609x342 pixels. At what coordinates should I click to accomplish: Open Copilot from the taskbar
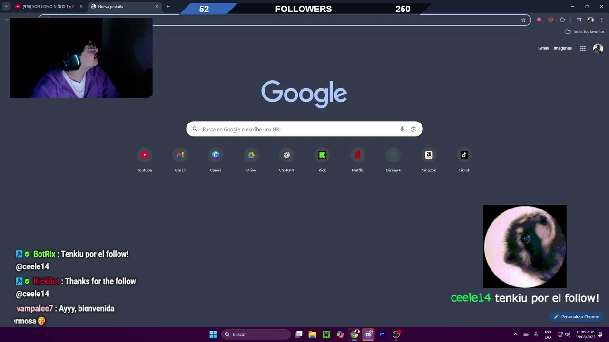coord(340,334)
